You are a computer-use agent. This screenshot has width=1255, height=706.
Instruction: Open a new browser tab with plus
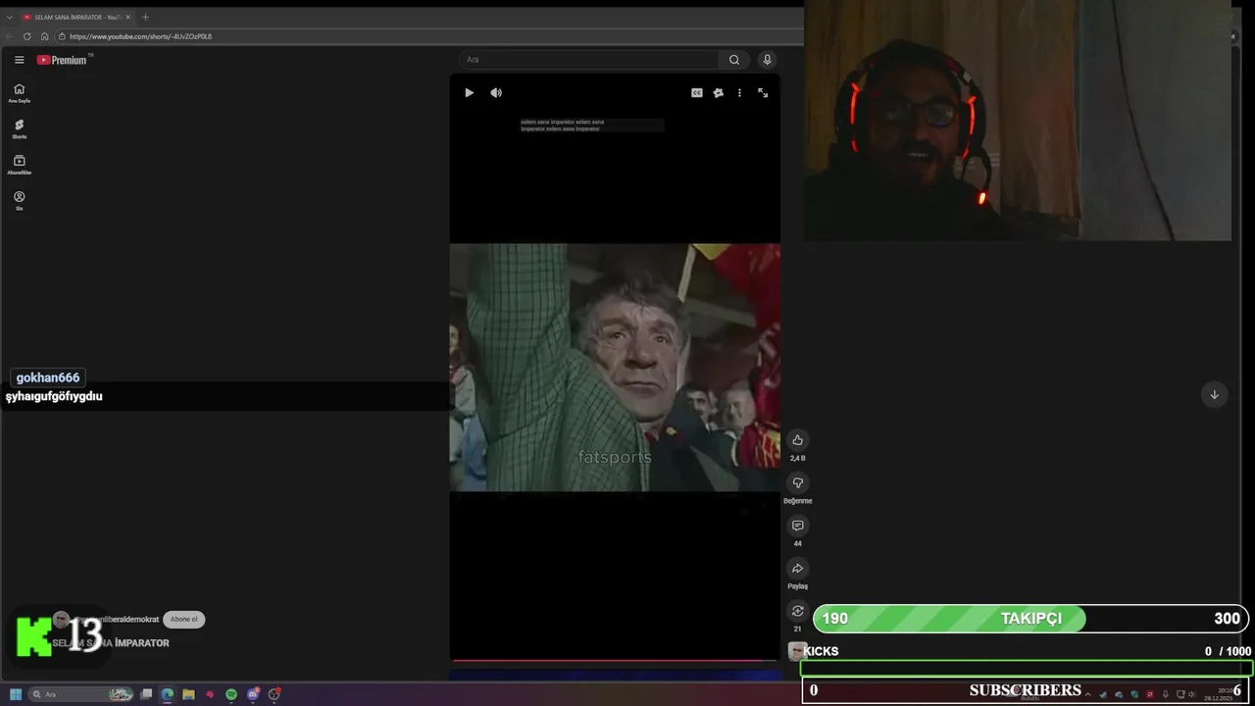click(x=145, y=17)
